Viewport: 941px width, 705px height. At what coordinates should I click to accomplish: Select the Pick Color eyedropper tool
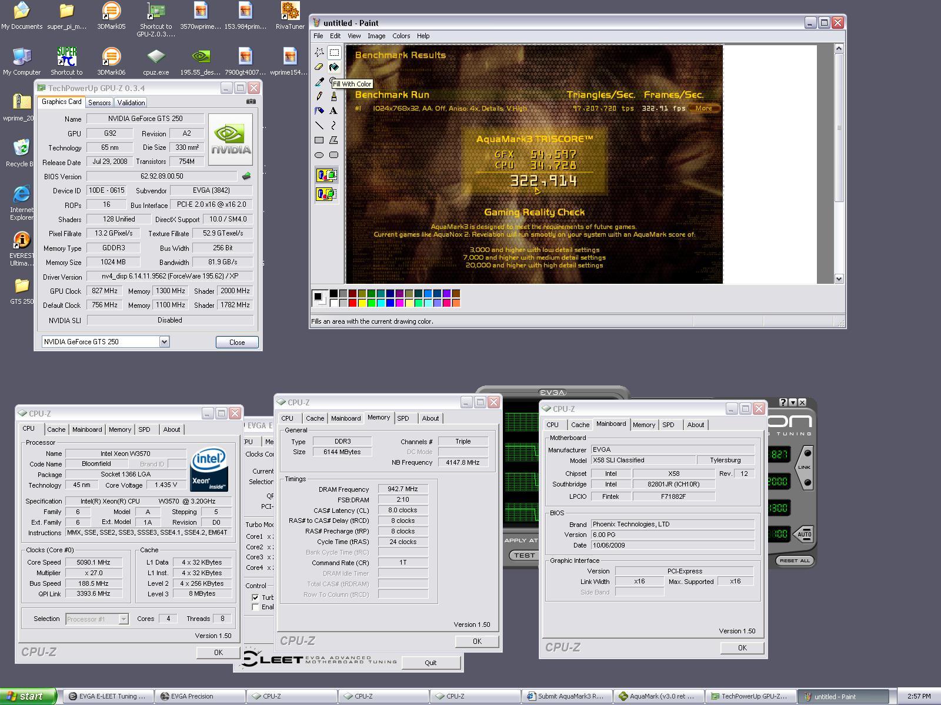[x=319, y=82]
